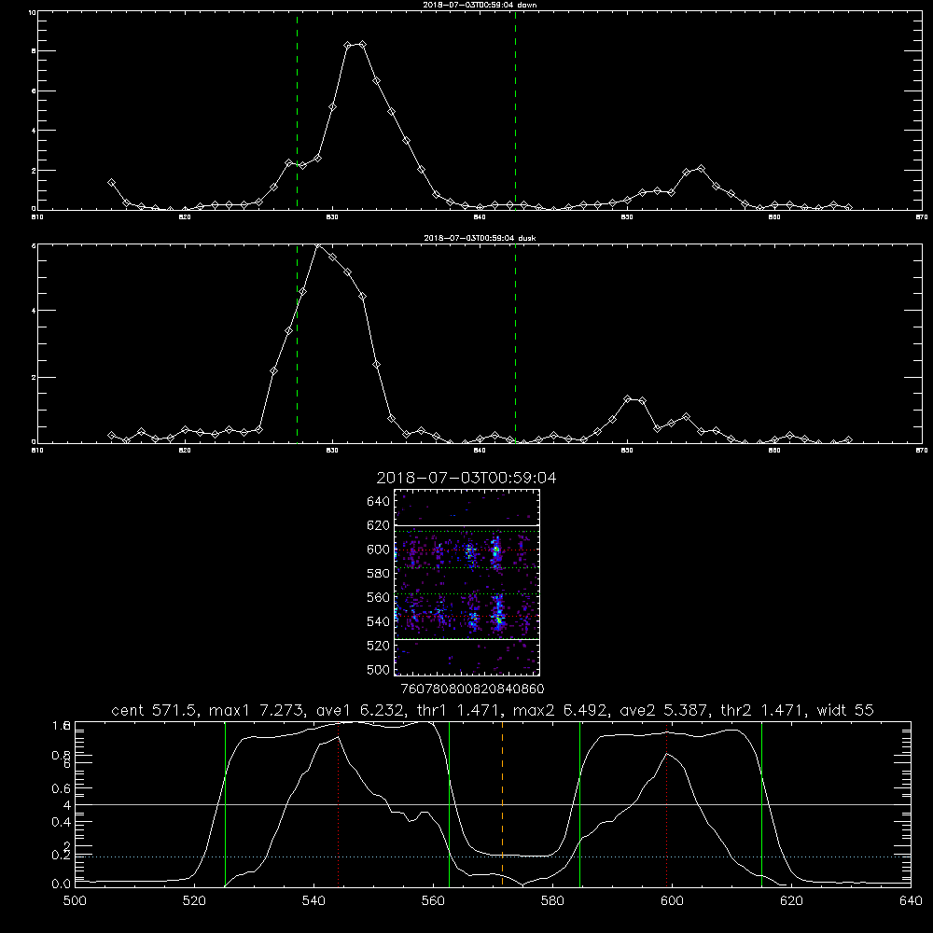The width and height of the screenshot is (933, 933).
Task: Click the "540" label on bottom plot x-axis
Action: (x=313, y=900)
